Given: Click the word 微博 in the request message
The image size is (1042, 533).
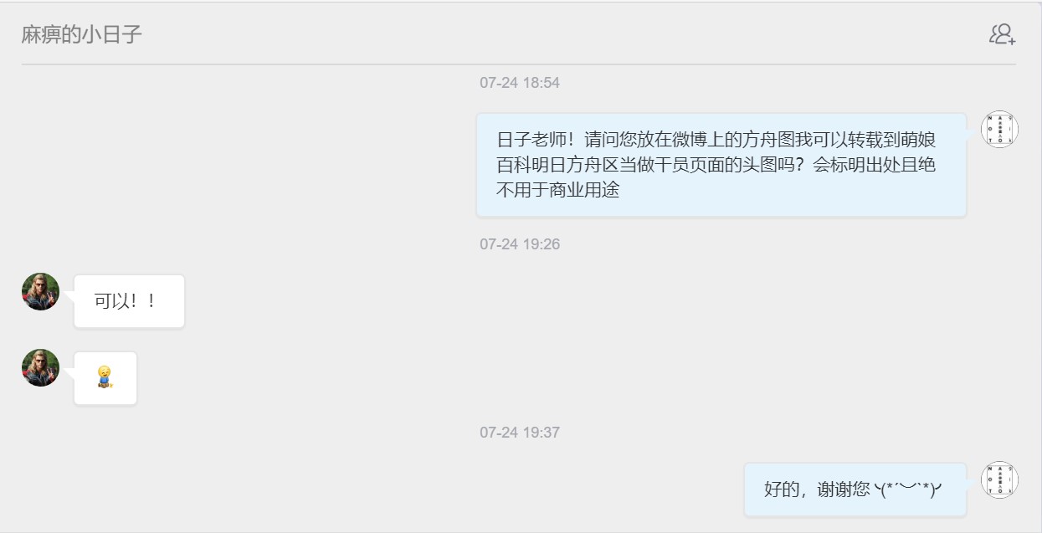Looking at the screenshot, I should click(690, 140).
